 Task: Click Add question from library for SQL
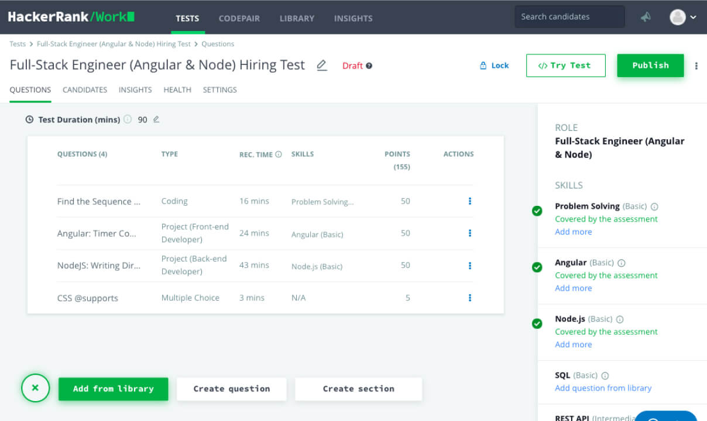click(603, 388)
